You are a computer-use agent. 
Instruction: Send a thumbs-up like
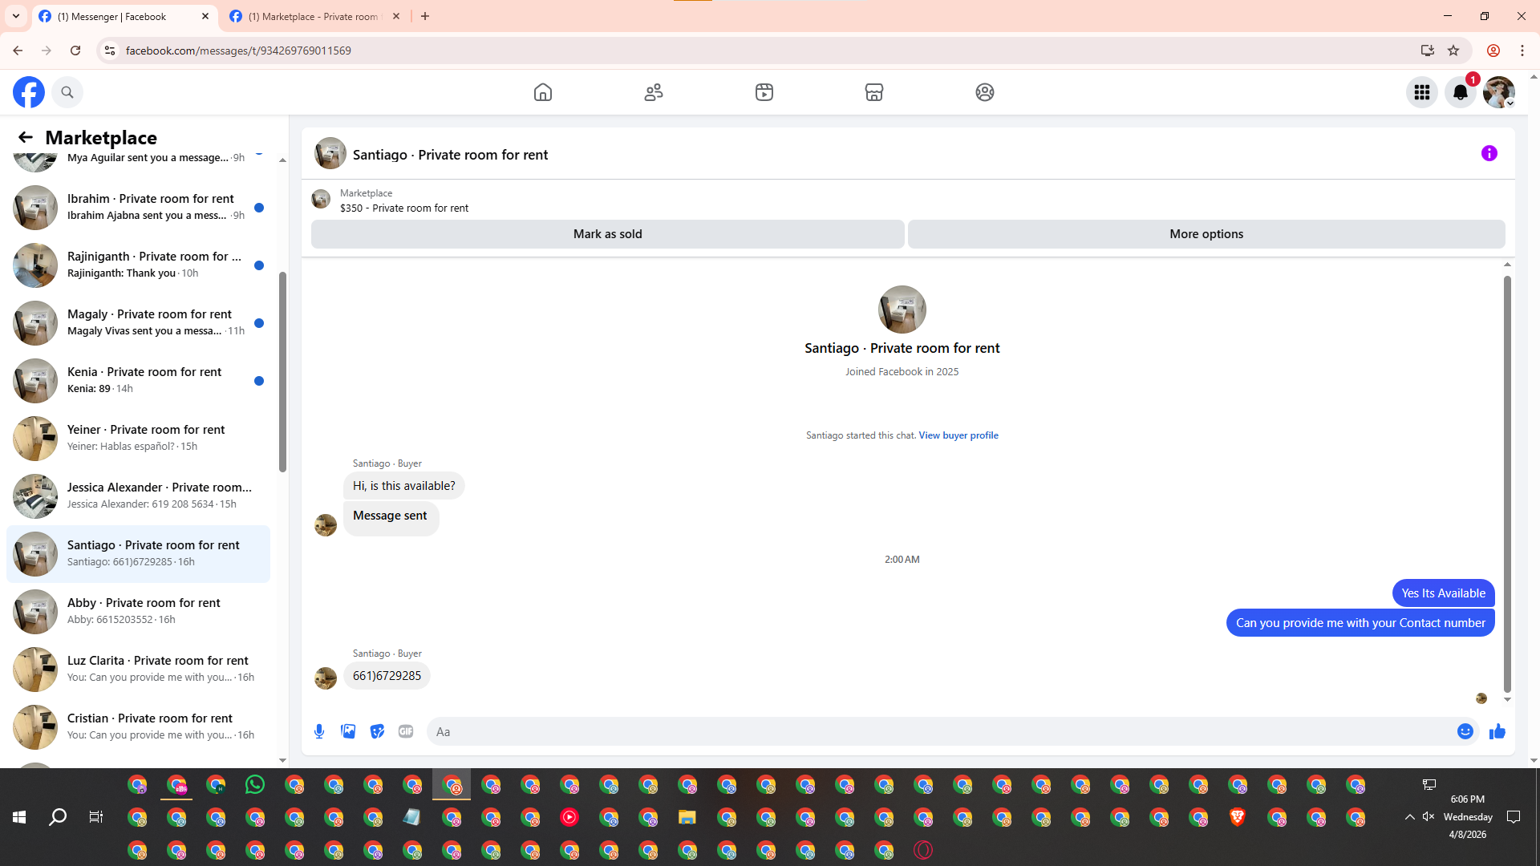pyautogui.click(x=1497, y=731)
